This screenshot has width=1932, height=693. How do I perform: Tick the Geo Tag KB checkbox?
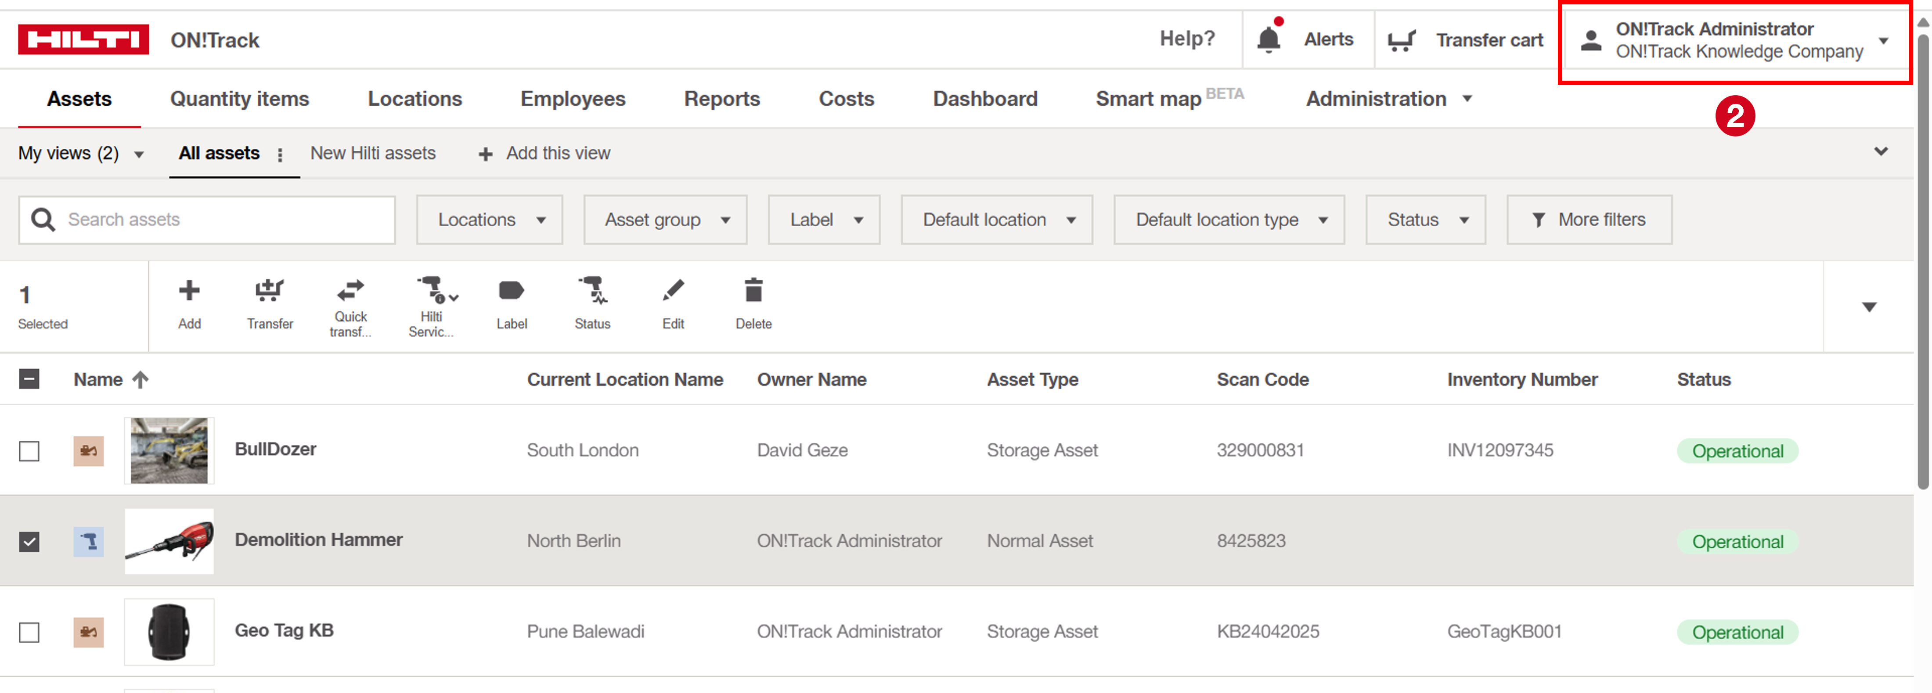pyautogui.click(x=29, y=632)
